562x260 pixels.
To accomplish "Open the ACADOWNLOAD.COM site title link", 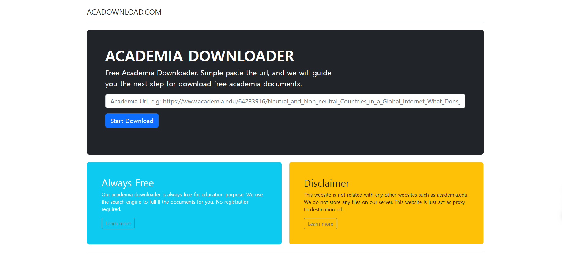I will tap(124, 12).
